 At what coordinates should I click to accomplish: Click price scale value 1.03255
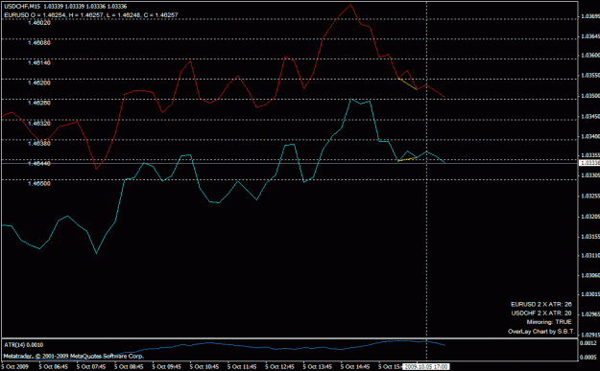[590, 196]
